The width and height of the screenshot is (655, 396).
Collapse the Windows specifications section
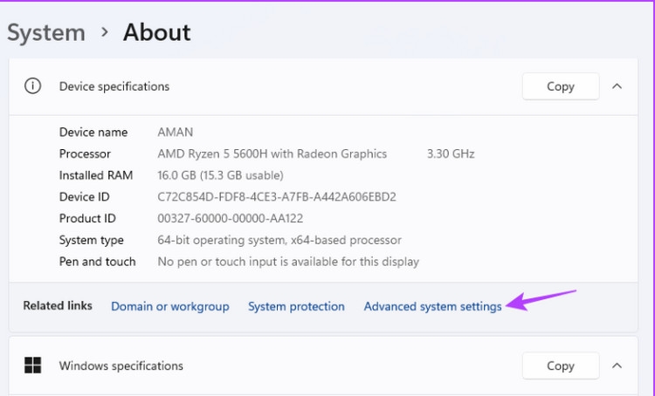click(617, 365)
